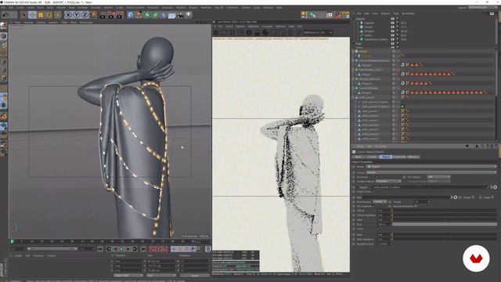Screen dimensions: 501x282
Task: Go to end of animation button
Action: (143, 249)
